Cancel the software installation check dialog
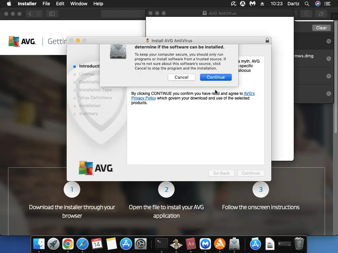Viewport: 338px width, 253px height. [181, 77]
